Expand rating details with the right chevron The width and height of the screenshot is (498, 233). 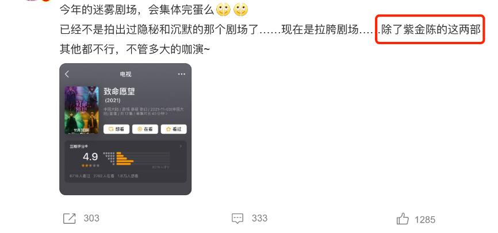(x=181, y=146)
